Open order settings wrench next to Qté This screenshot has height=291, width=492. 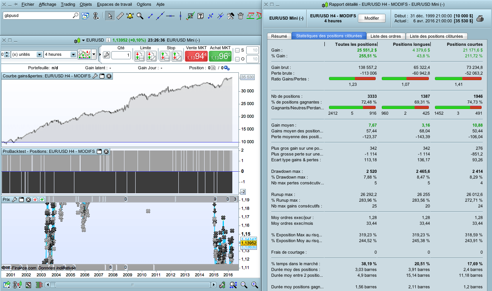(106, 55)
